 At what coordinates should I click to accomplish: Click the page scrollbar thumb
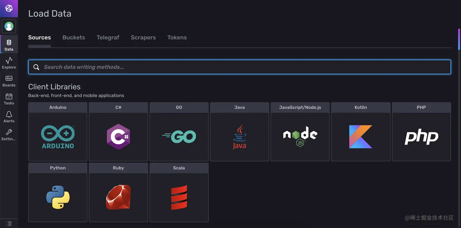point(459,39)
